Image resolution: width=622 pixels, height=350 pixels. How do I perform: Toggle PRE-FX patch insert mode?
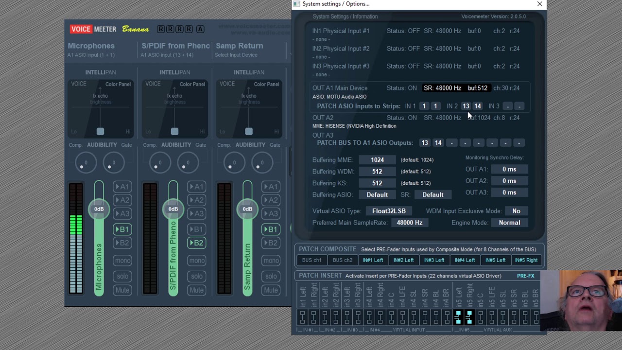525,276
